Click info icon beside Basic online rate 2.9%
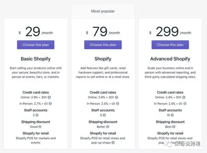This screenshot has height=153, width=207. tap(49, 97)
